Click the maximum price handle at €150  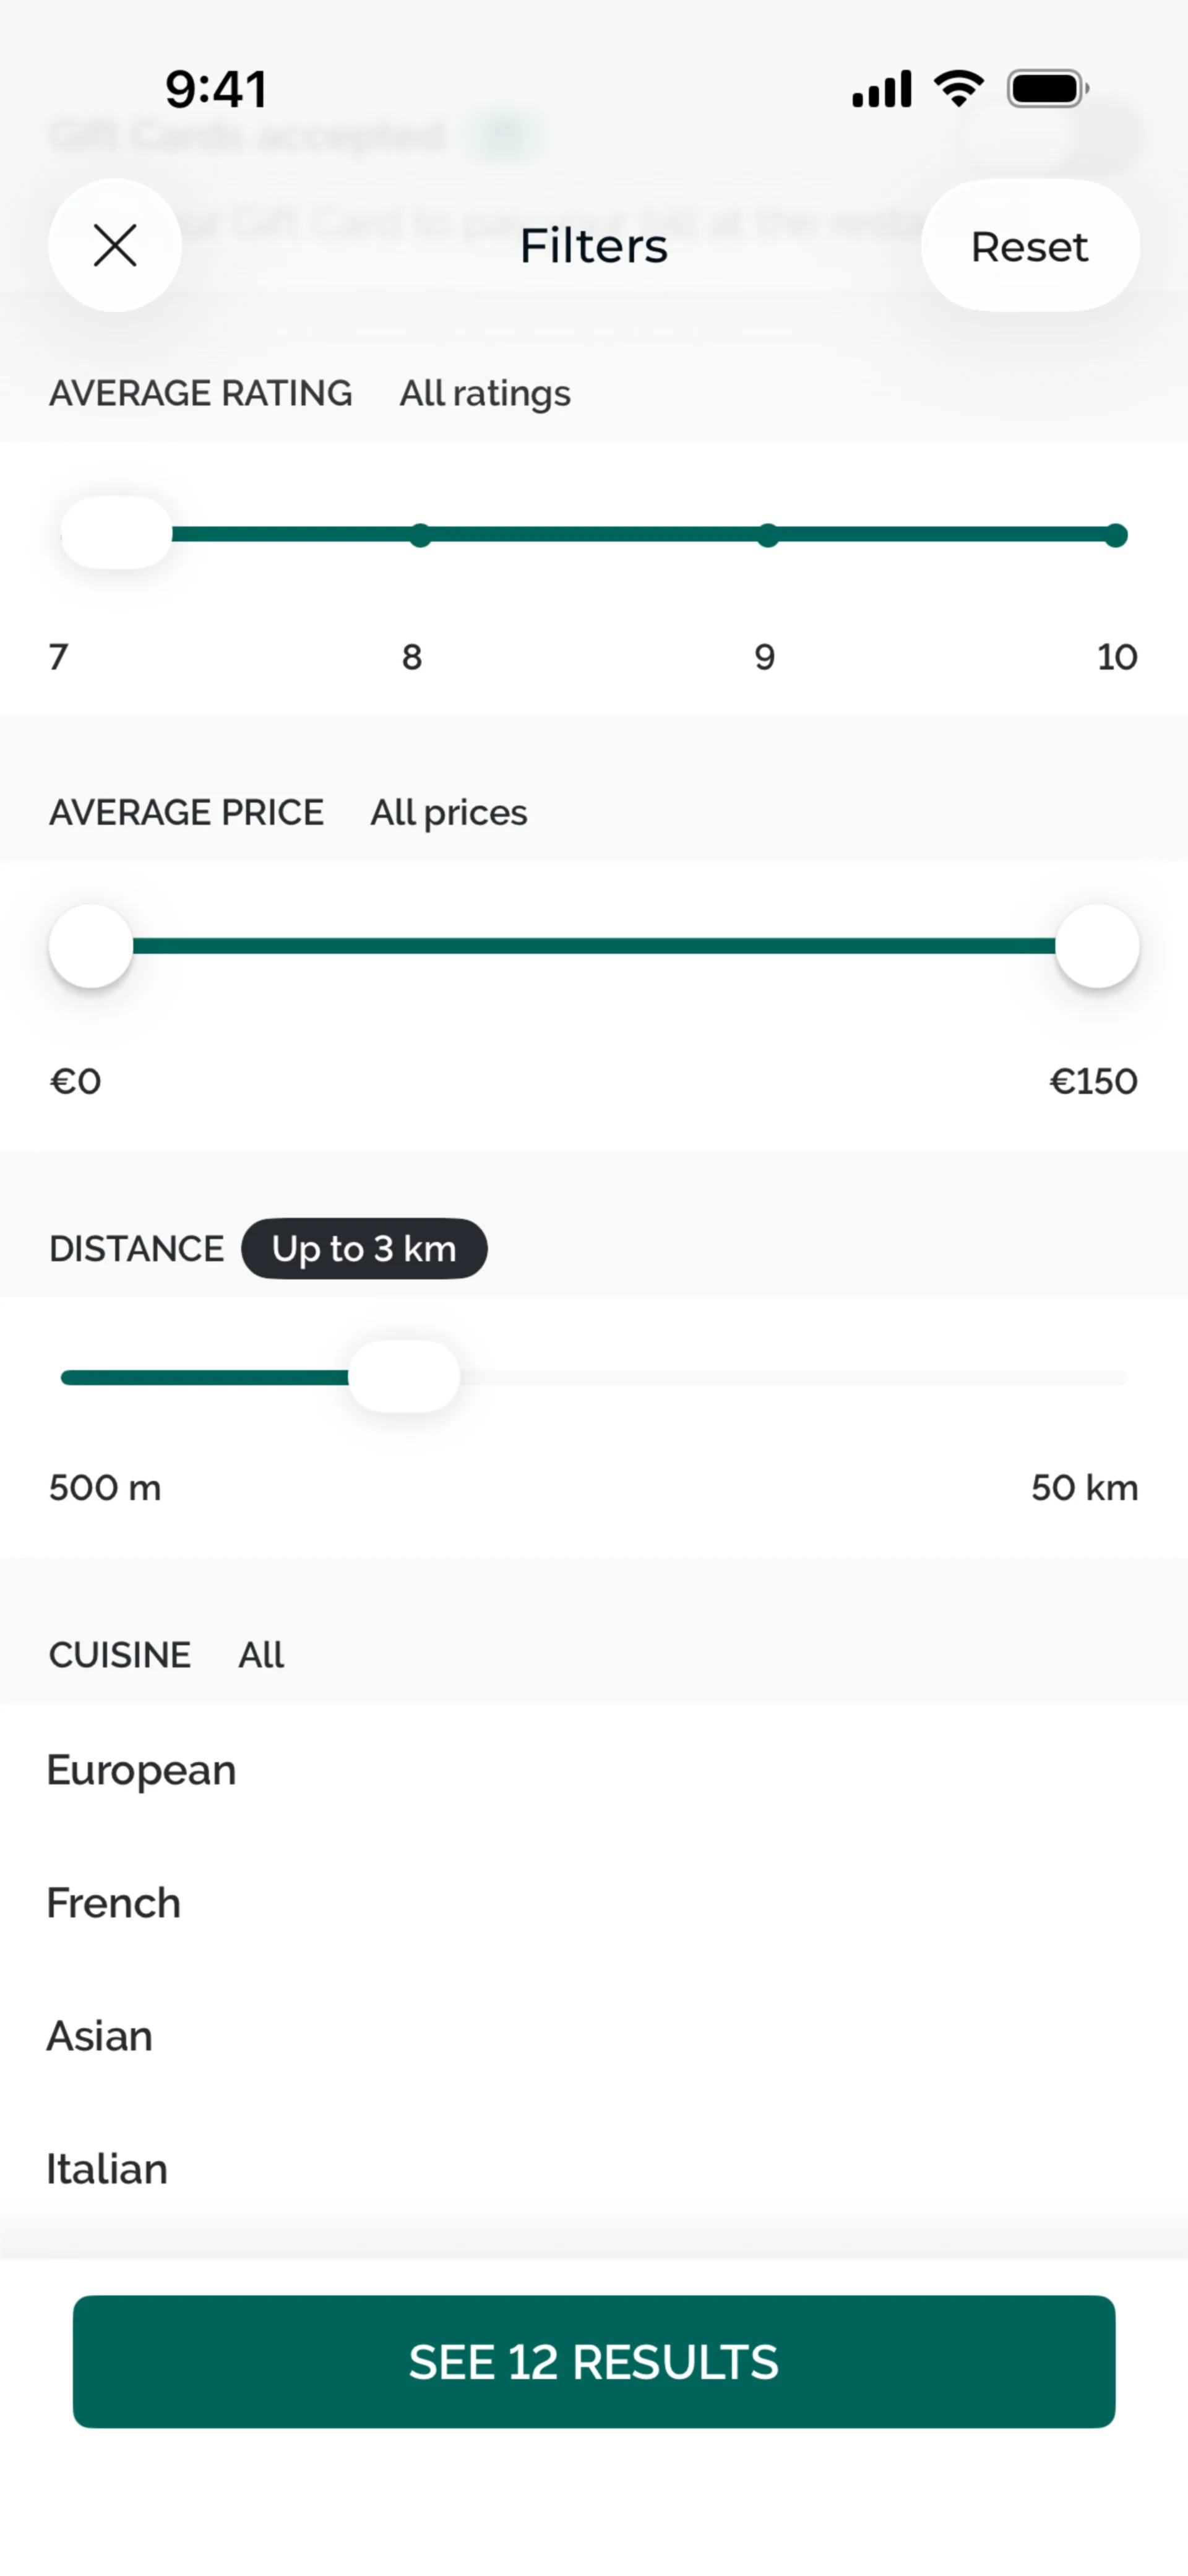(x=1097, y=946)
